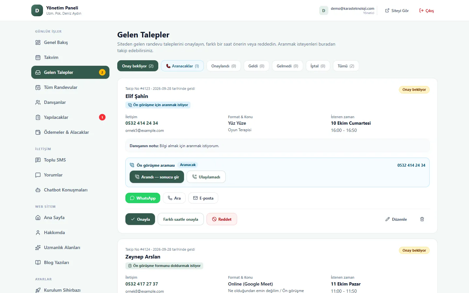This screenshot has height=293, width=469.
Task: Send an email via the E-posta button
Action: click(203, 198)
